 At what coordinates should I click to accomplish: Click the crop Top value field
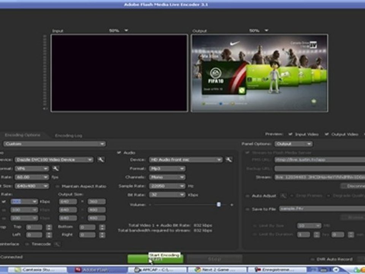click(x=34, y=227)
